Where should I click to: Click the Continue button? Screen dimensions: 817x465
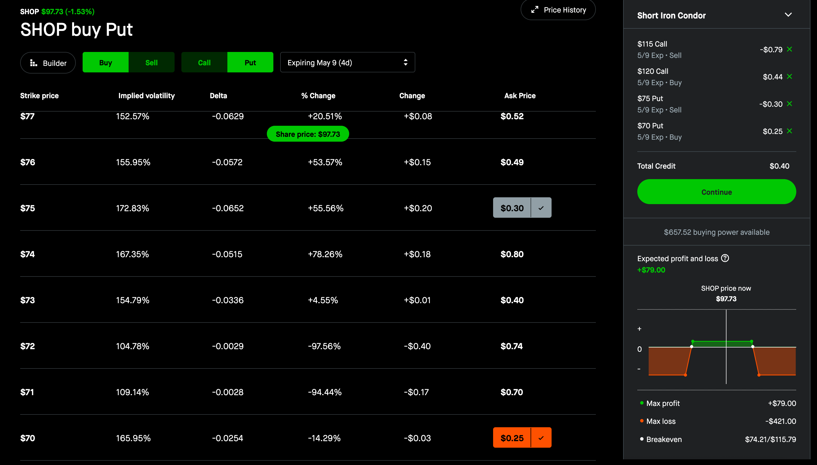point(717,192)
